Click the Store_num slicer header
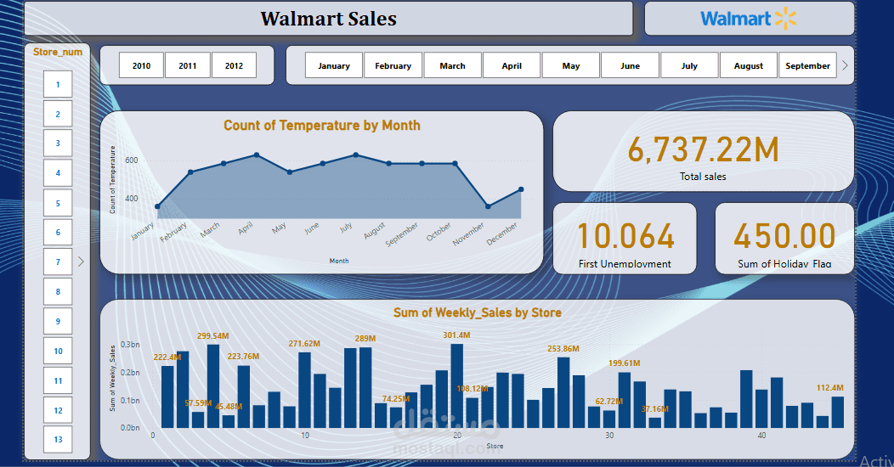This screenshot has width=894, height=467. (58, 52)
